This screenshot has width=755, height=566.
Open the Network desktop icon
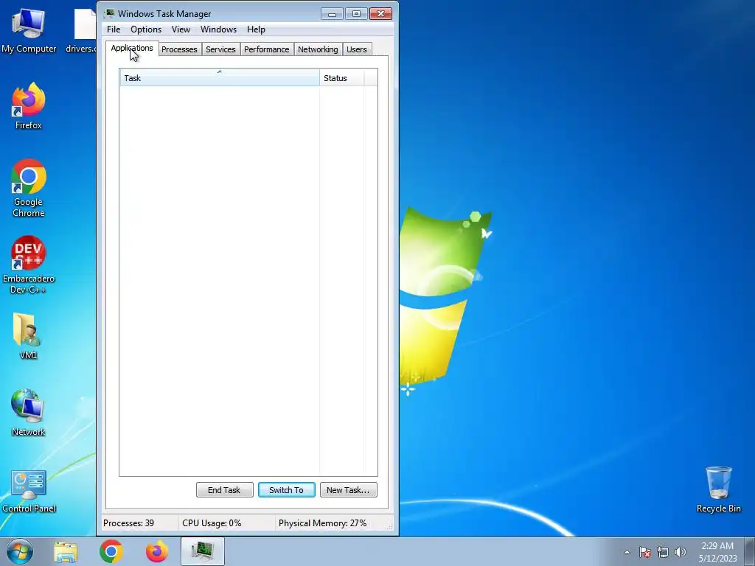[x=29, y=413]
